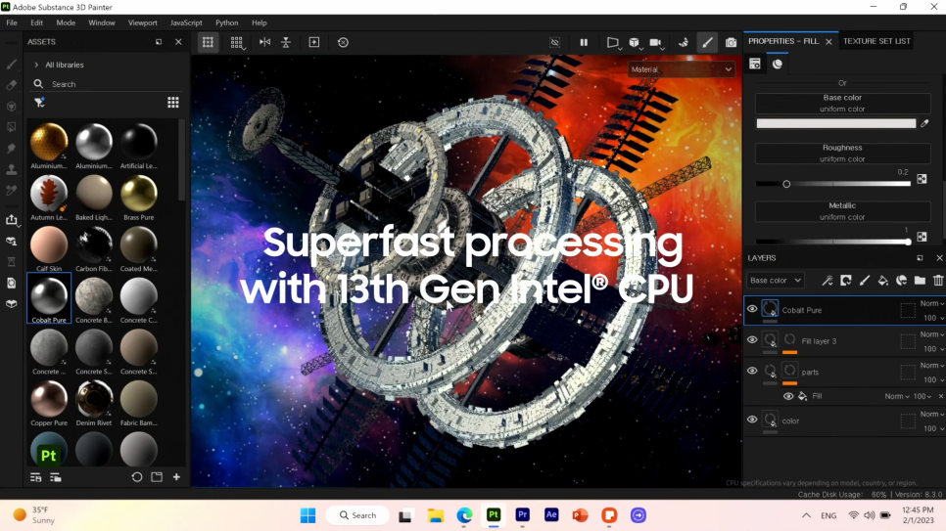The image size is (946, 531).
Task: Open the Base color channel dropdown in Layers
Action: click(776, 281)
